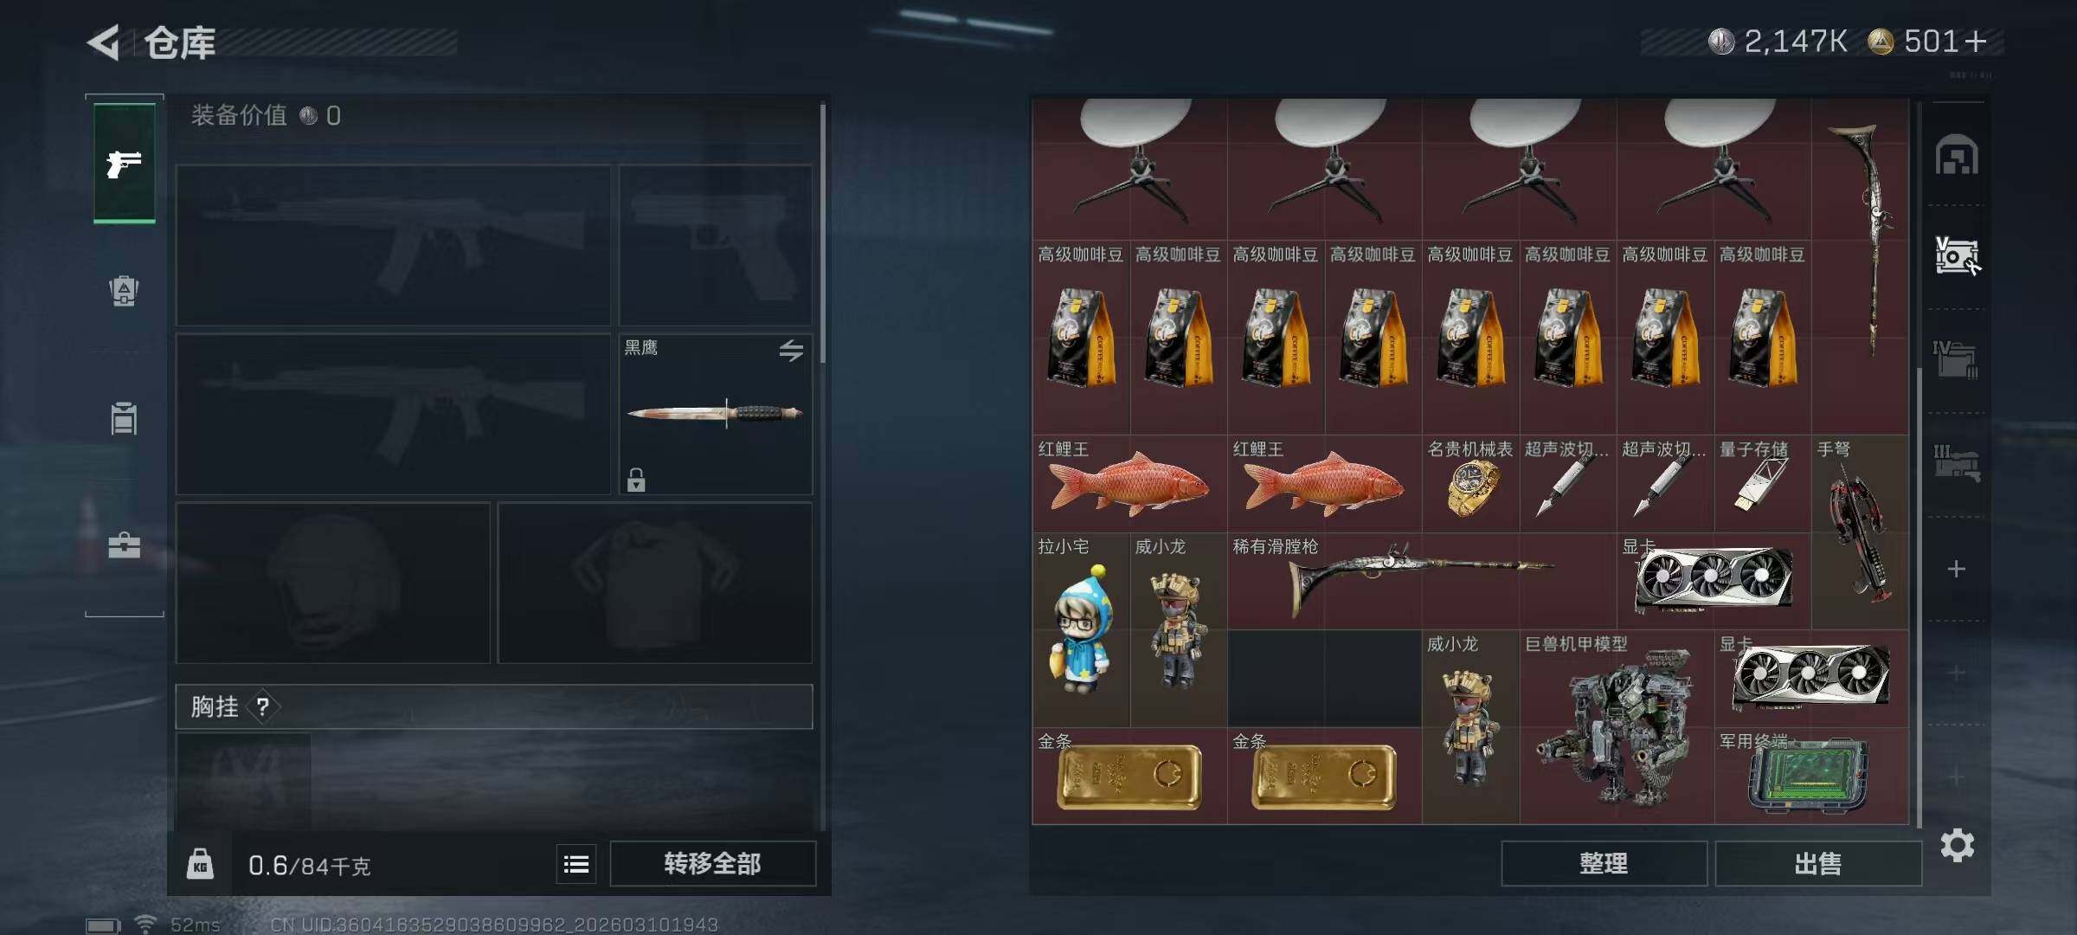The width and height of the screenshot is (2077, 935).
Task: Click the question mark beside 胸挂
Action: coord(262,707)
